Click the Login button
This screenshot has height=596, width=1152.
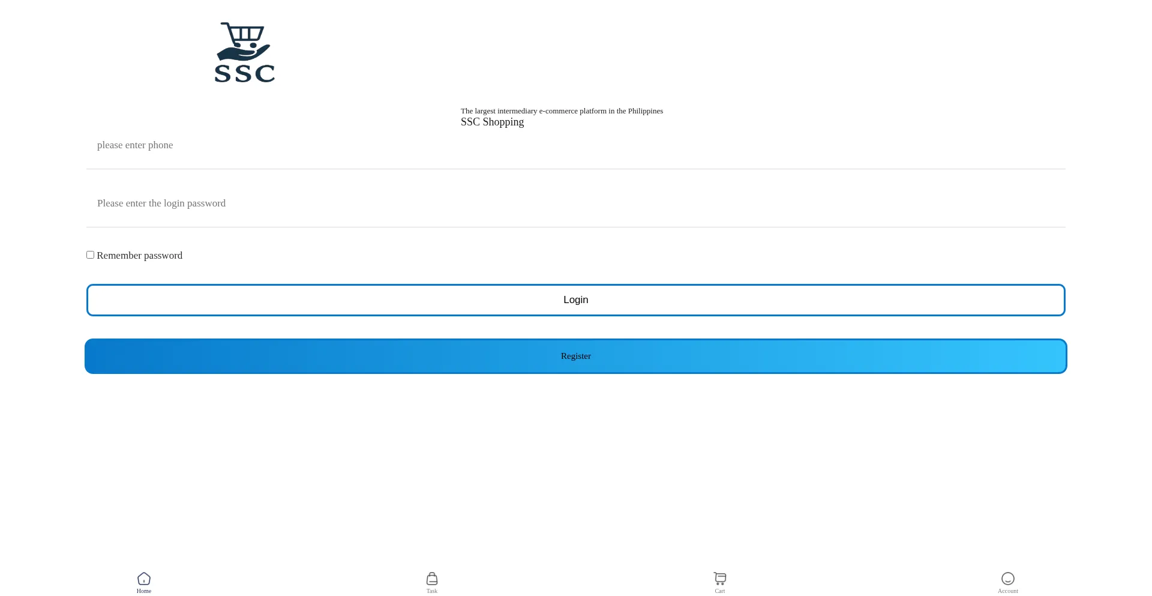pyautogui.click(x=576, y=300)
